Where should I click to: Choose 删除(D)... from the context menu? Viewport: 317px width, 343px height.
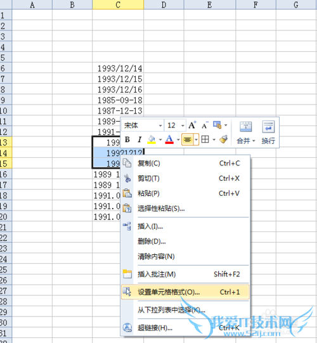[x=185, y=242]
